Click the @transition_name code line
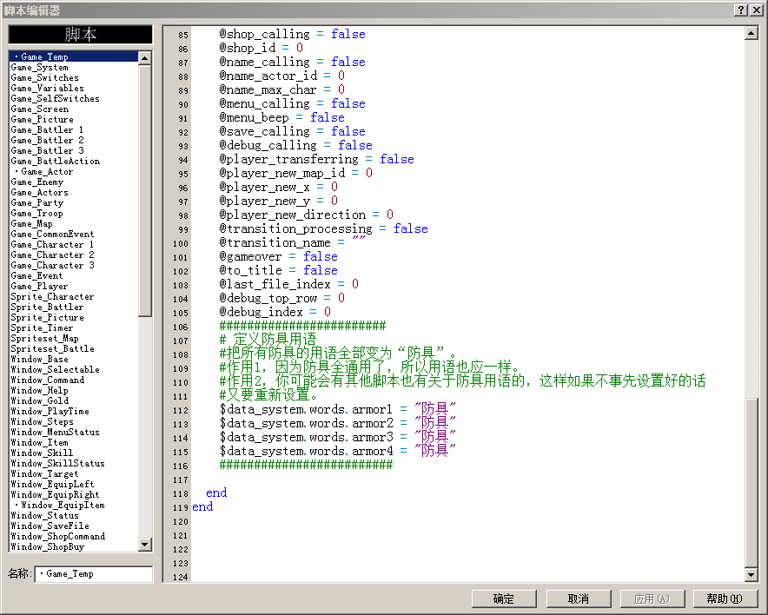Image resolution: width=768 pixels, height=615 pixels. (x=293, y=242)
